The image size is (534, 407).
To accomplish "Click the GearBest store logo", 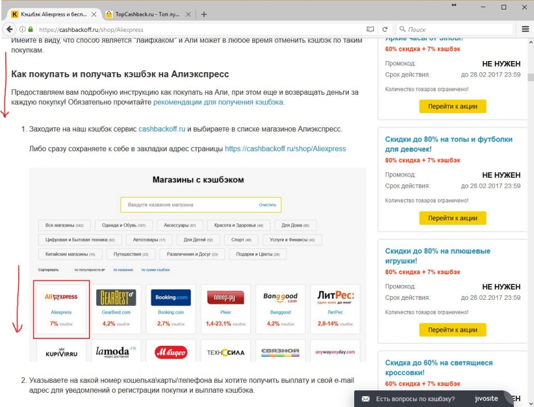I will click(x=116, y=297).
